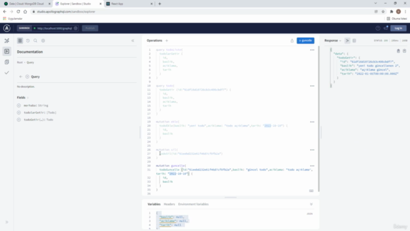Open todolarGetir: [Todo] field details
The height and width of the screenshot is (231, 410).
click(40, 113)
